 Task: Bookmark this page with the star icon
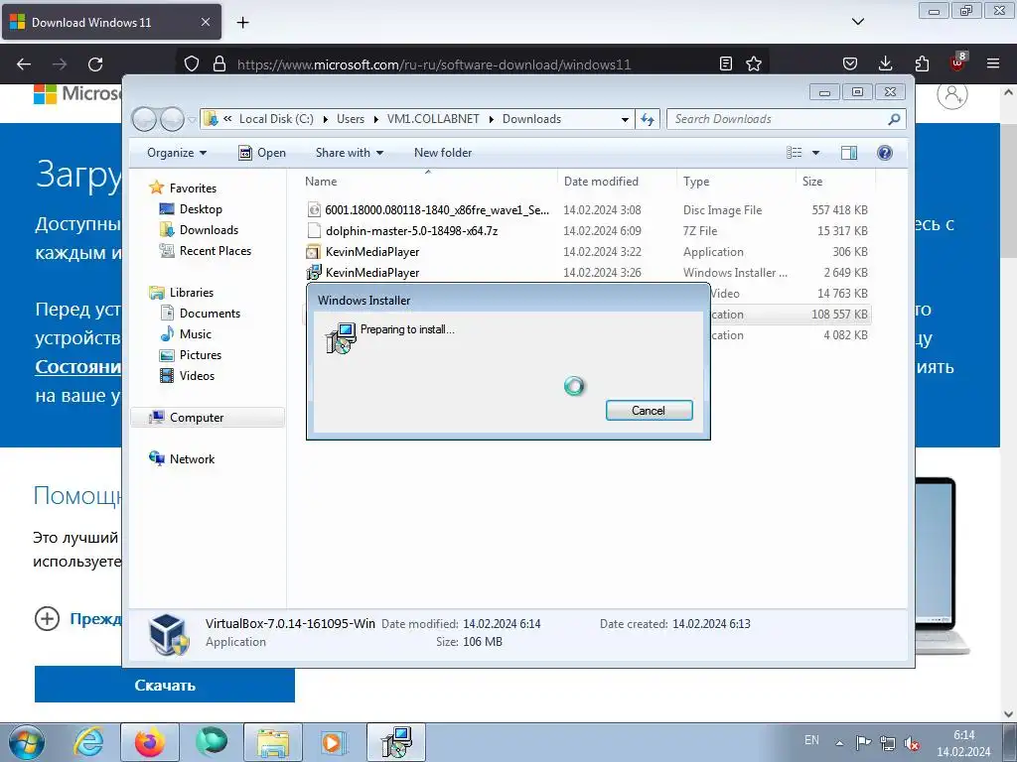754,63
